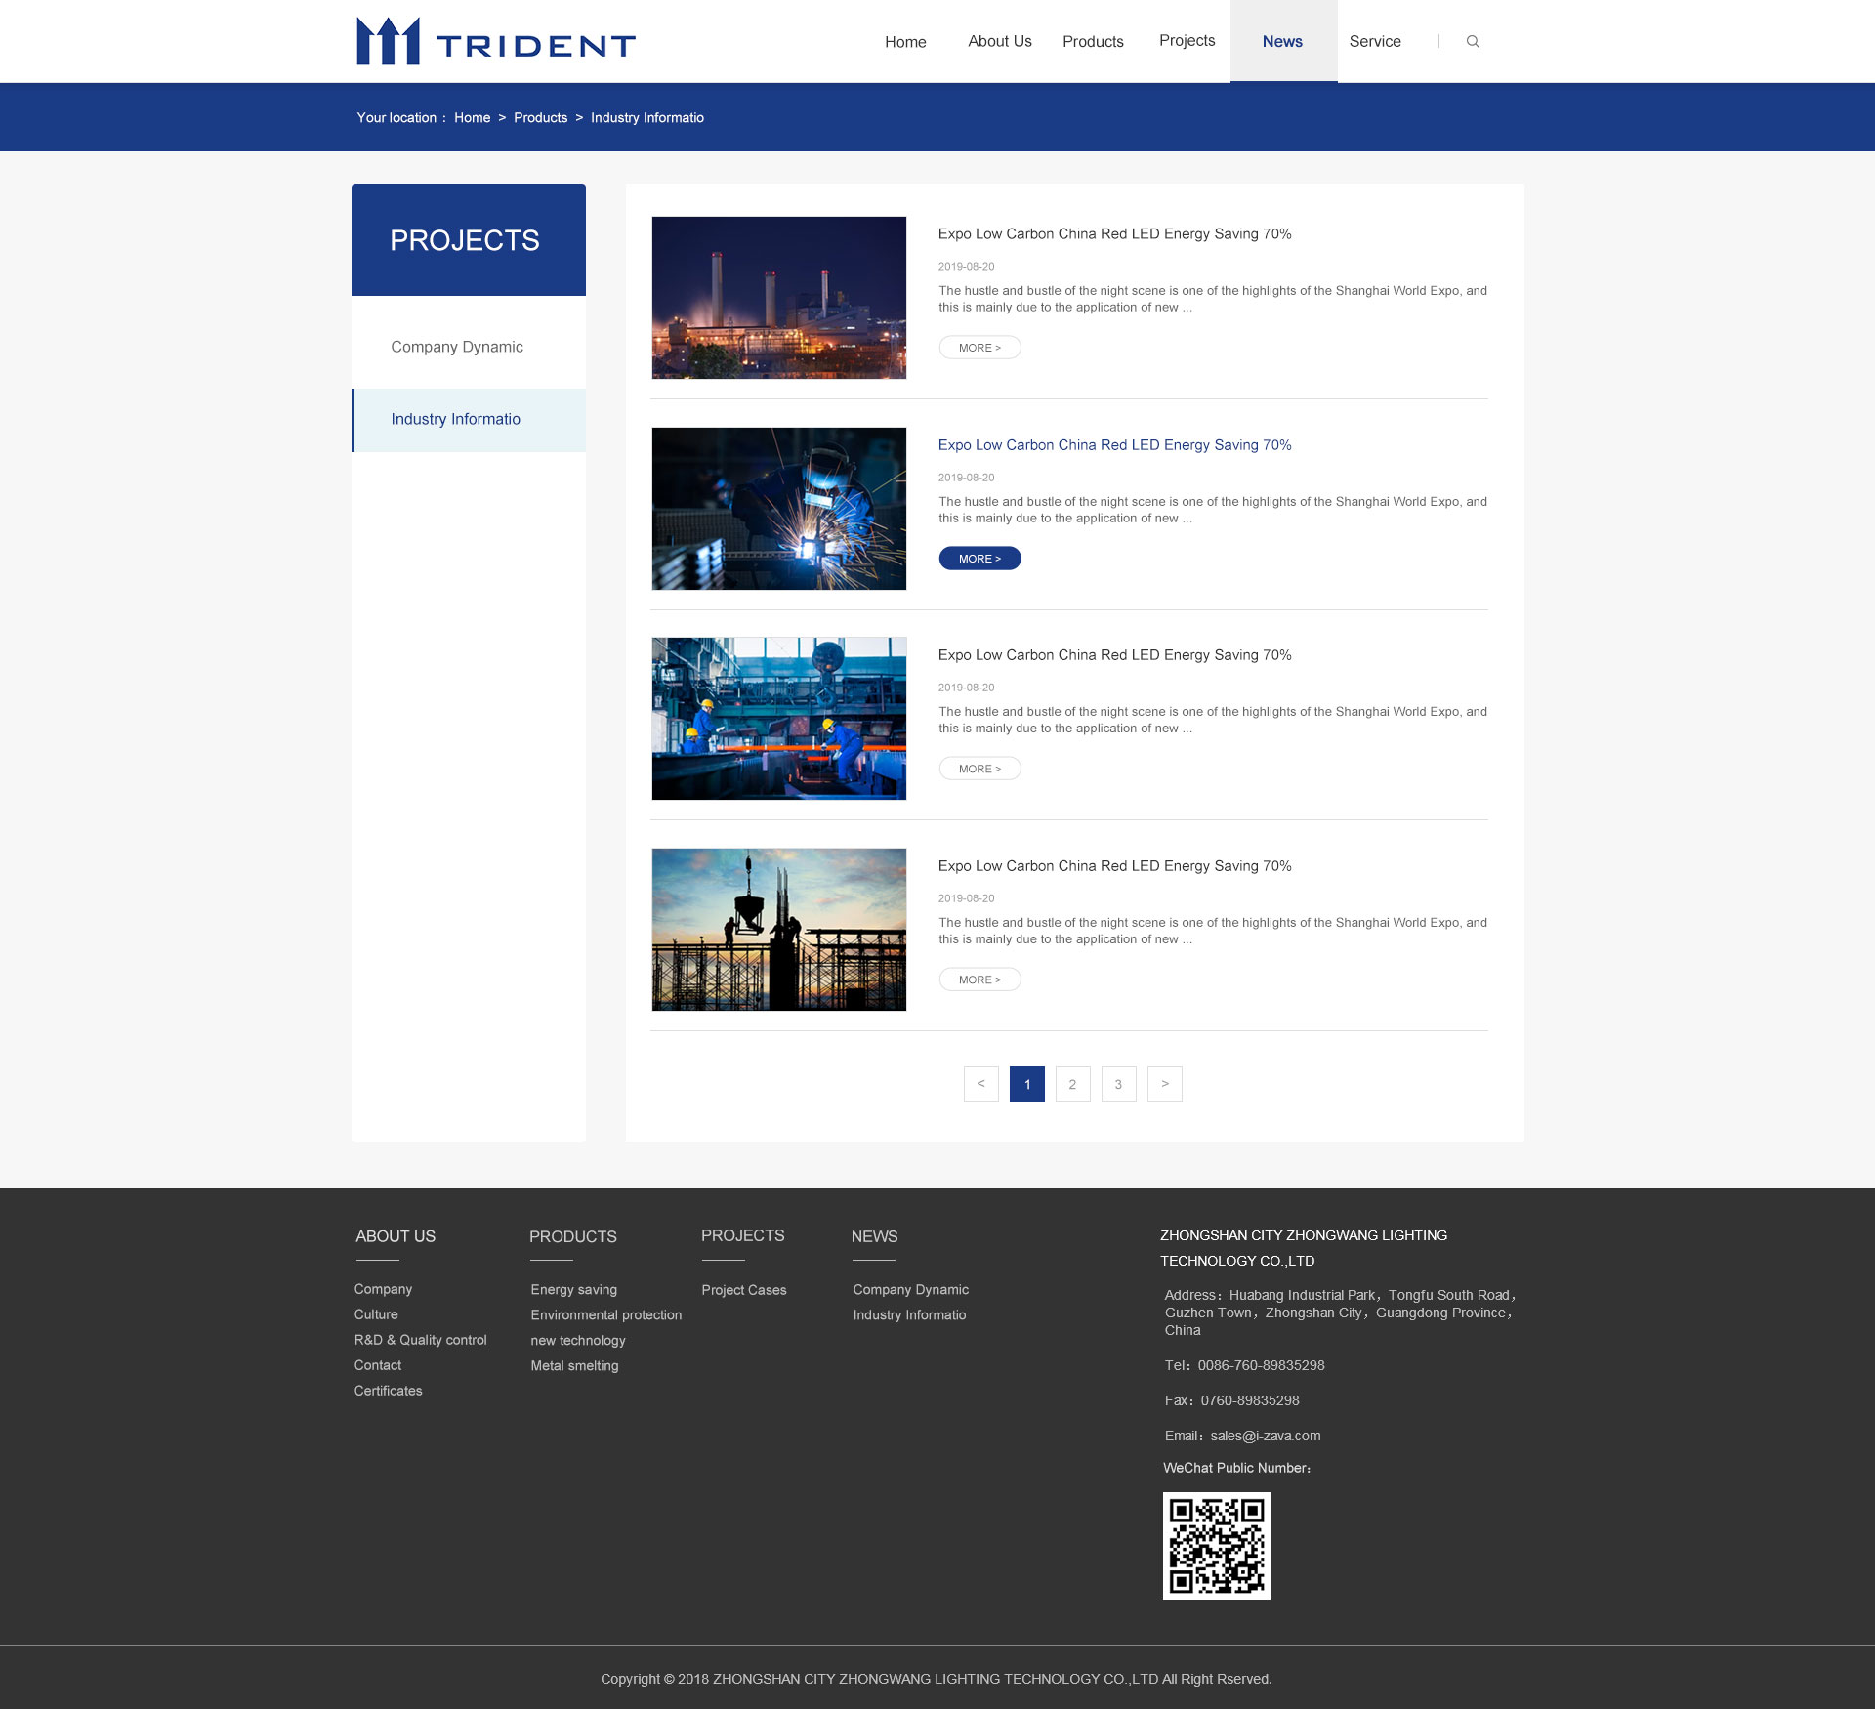Click the MORE button on third article

click(x=979, y=768)
